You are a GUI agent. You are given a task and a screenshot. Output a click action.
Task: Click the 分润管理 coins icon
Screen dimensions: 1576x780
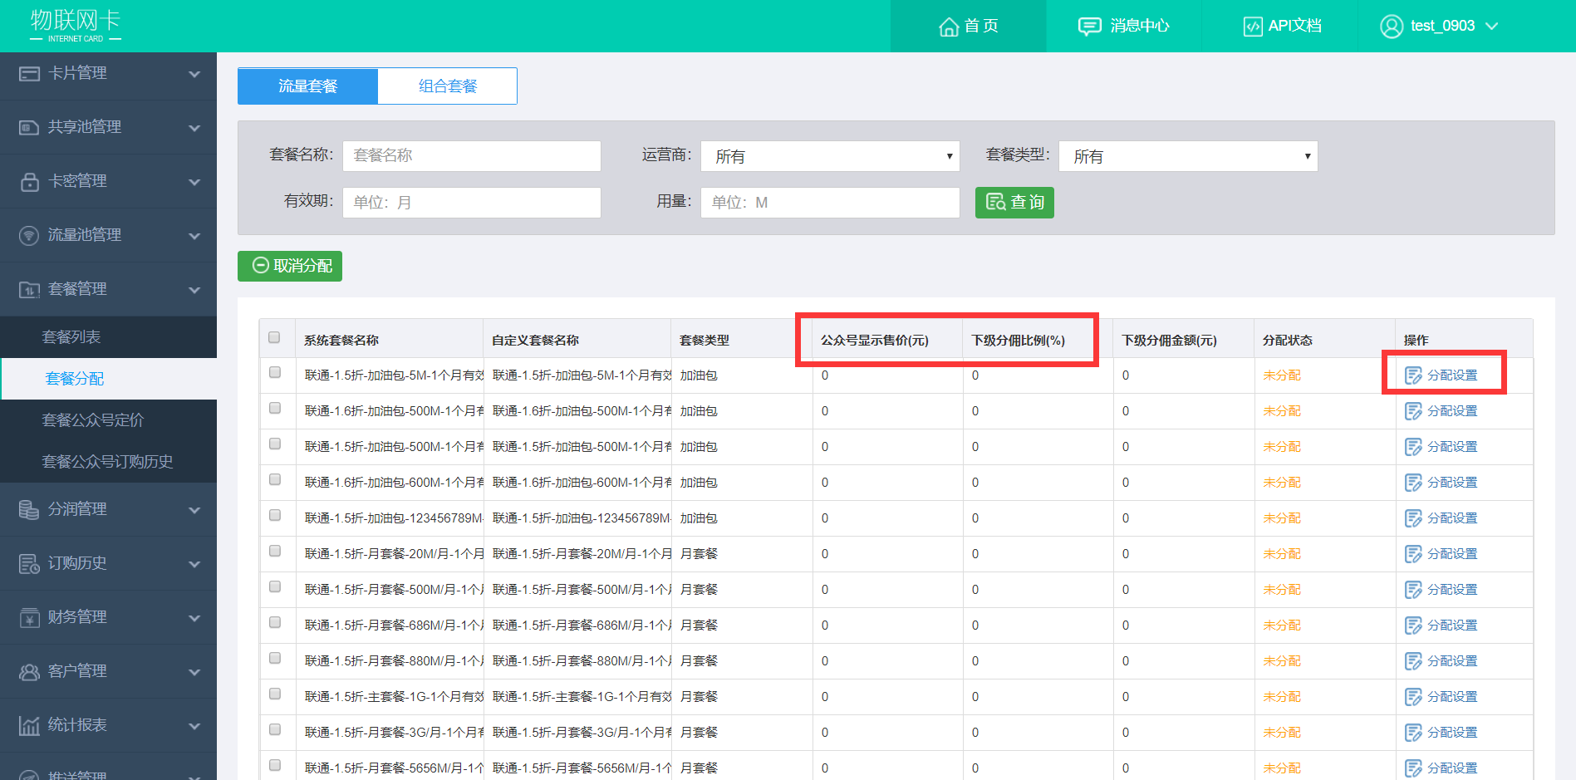29,510
